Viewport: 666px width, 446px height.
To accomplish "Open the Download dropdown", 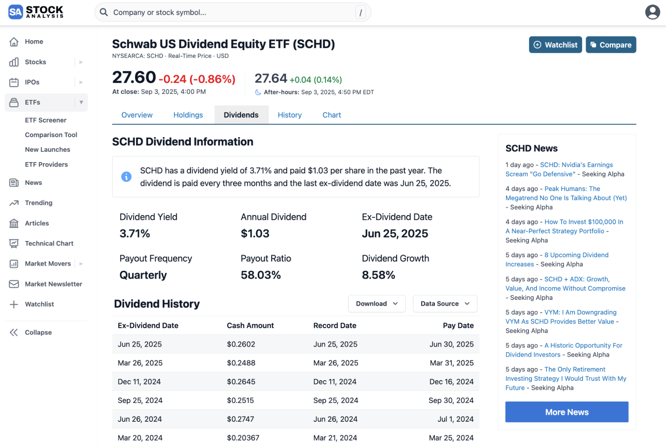I will coord(377,304).
